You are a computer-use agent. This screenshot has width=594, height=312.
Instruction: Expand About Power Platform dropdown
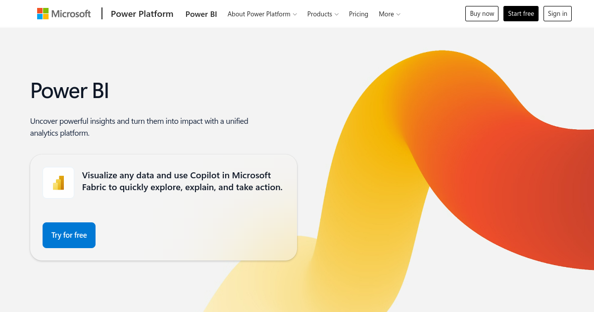pos(262,14)
